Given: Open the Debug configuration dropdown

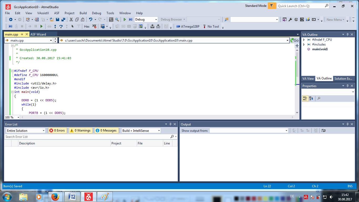Looking at the screenshot, I should tap(156, 19).
